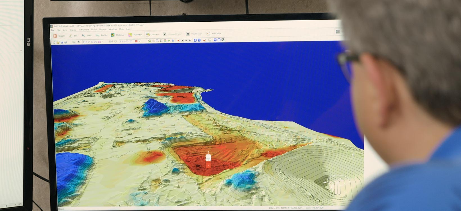Click the home view icon

(150, 41)
